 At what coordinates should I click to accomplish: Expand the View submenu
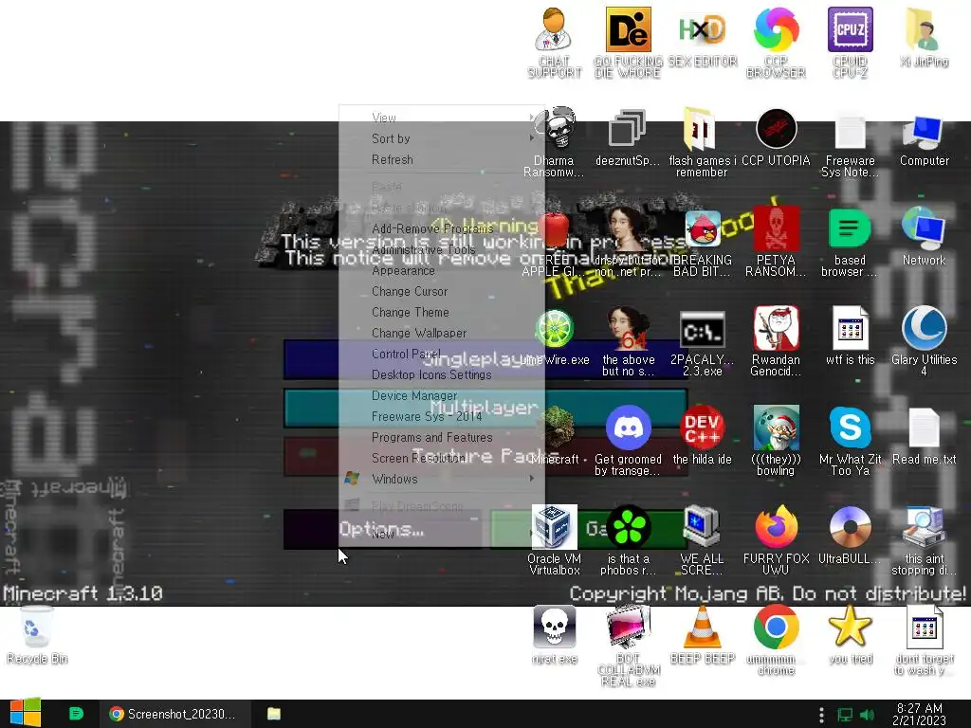pos(442,118)
